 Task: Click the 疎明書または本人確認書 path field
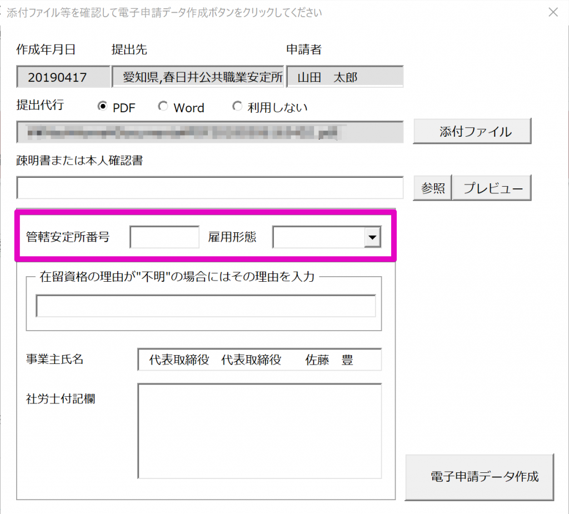209,188
